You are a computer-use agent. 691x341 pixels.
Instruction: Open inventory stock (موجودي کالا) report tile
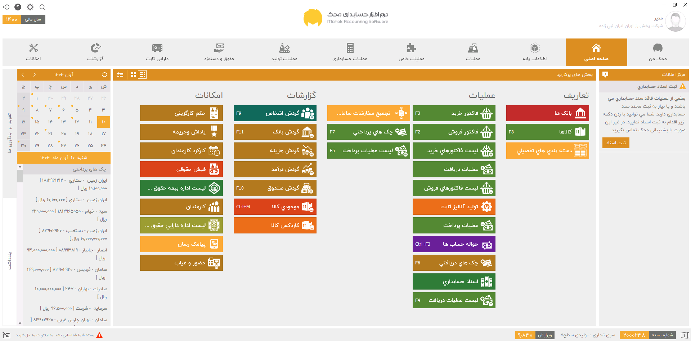[275, 206]
